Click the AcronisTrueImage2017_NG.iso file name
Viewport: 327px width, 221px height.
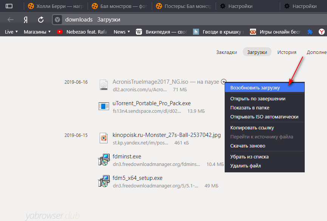(x=150, y=82)
